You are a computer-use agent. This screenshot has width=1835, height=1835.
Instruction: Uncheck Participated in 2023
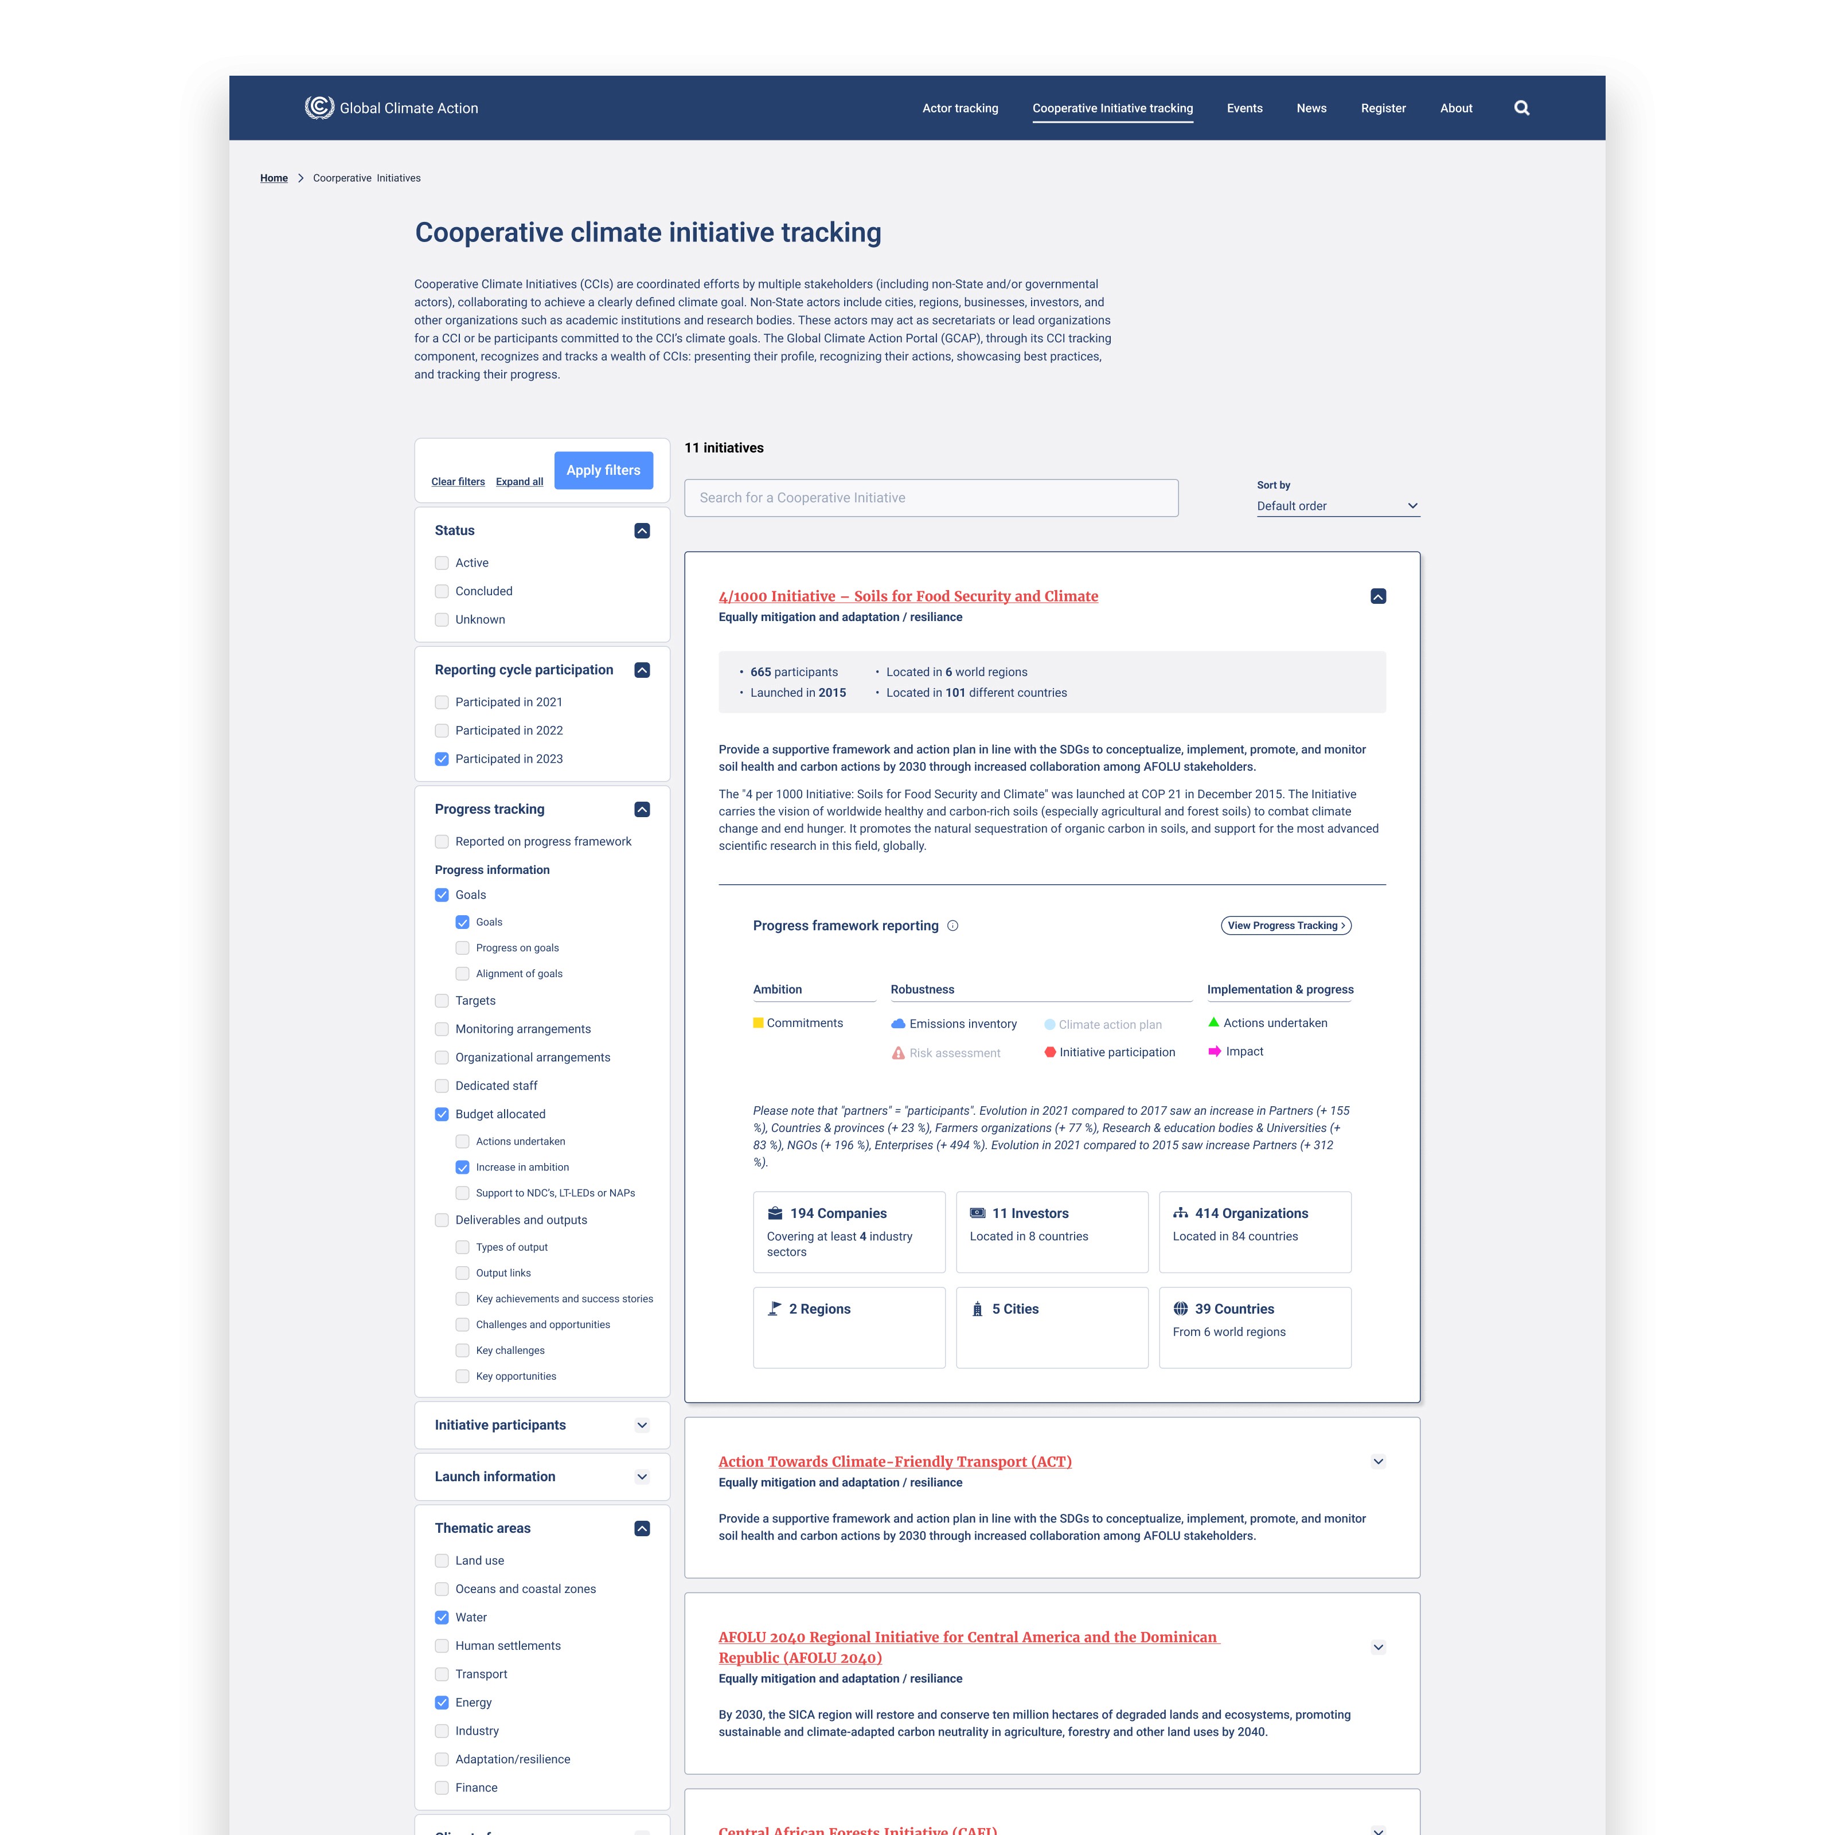pyautogui.click(x=442, y=759)
